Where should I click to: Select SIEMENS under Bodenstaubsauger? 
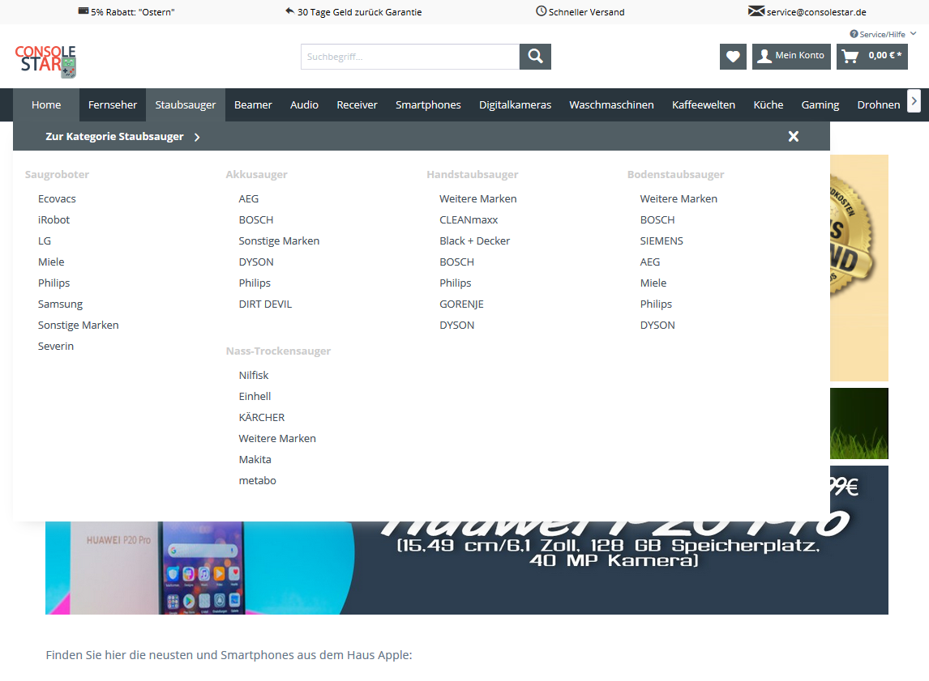(661, 240)
